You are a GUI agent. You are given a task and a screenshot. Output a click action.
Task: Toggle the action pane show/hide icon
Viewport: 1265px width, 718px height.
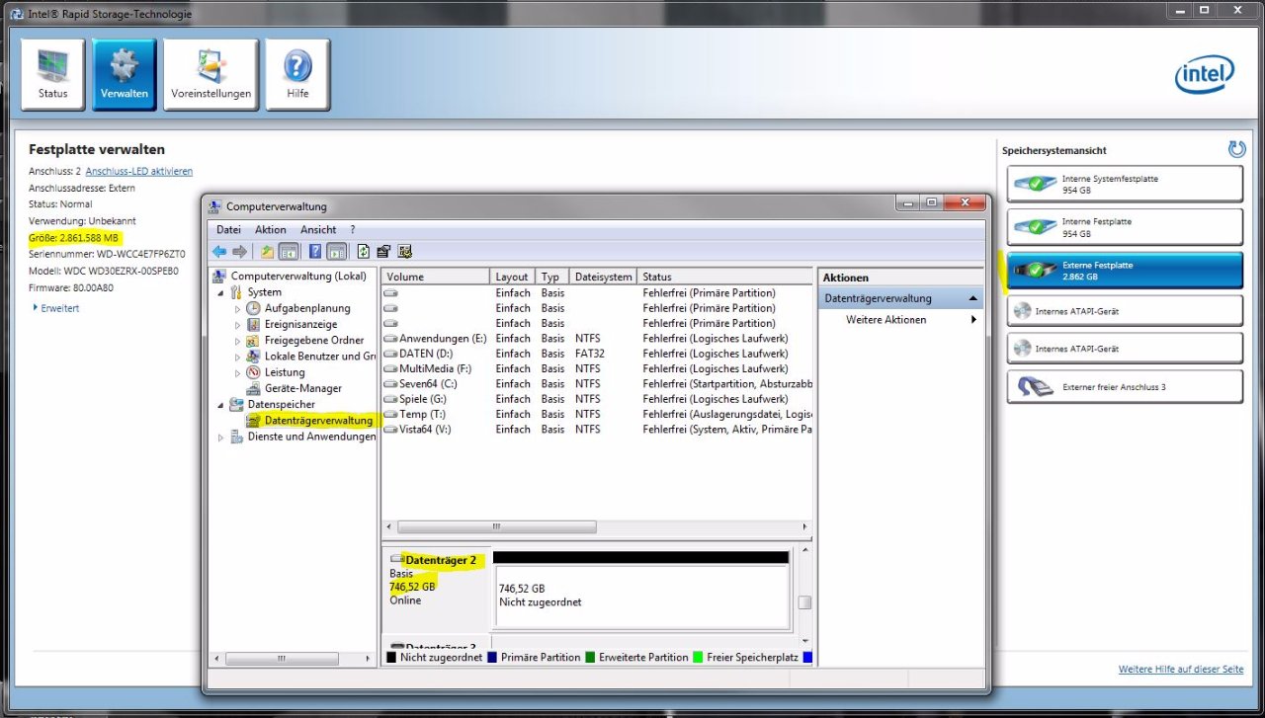click(x=336, y=252)
